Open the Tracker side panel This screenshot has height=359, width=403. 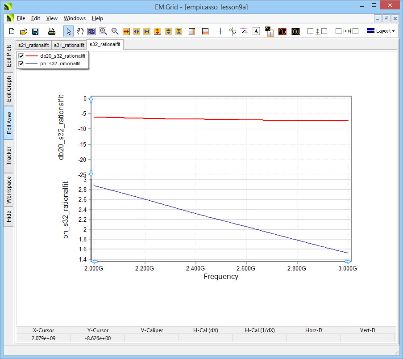8,156
